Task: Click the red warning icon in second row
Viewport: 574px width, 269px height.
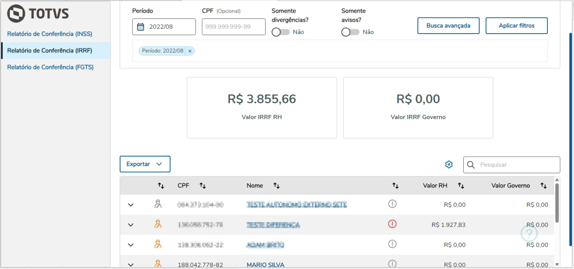Action: click(392, 224)
